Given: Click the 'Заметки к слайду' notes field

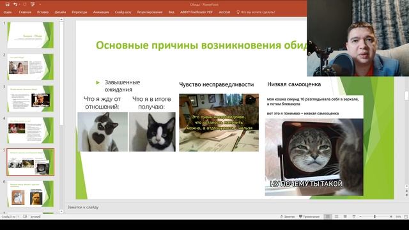Looking at the screenshot, I should point(83,207).
